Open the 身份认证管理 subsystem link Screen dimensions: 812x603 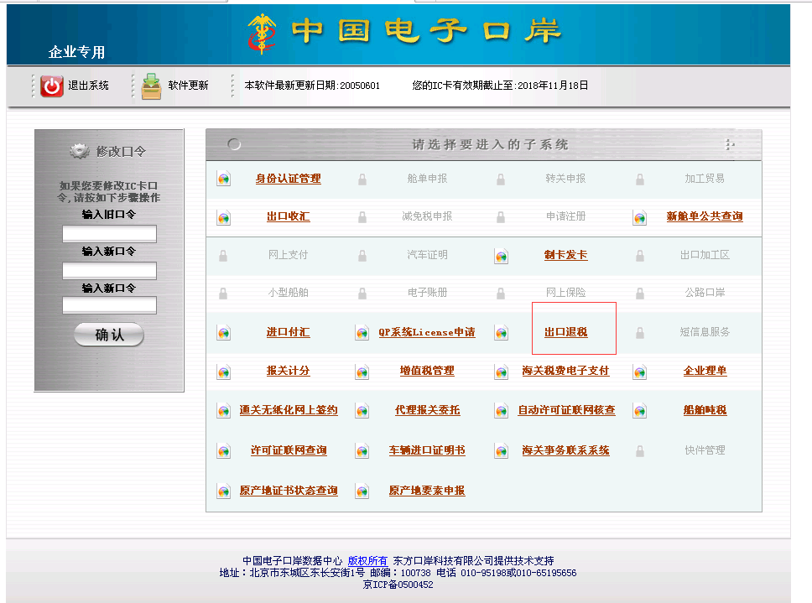coord(289,179)
